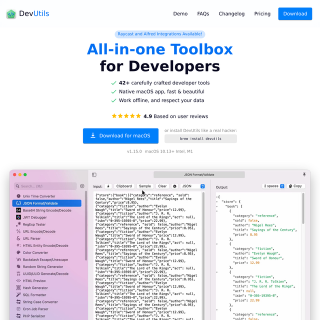Select Base64 String Encode/Decode tool icon
Image resolution: width=320 pixels, height=320 pixels.
[x=18, y=210]
